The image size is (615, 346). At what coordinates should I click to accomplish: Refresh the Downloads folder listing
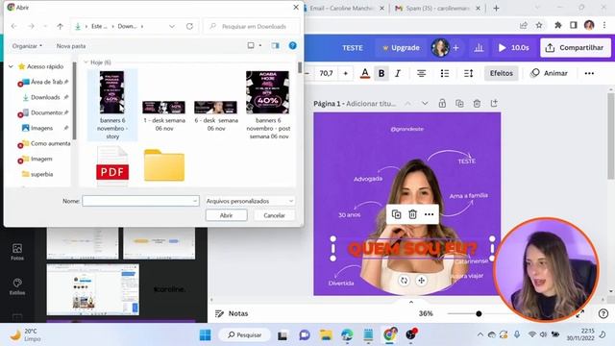[x=189, y=26]
